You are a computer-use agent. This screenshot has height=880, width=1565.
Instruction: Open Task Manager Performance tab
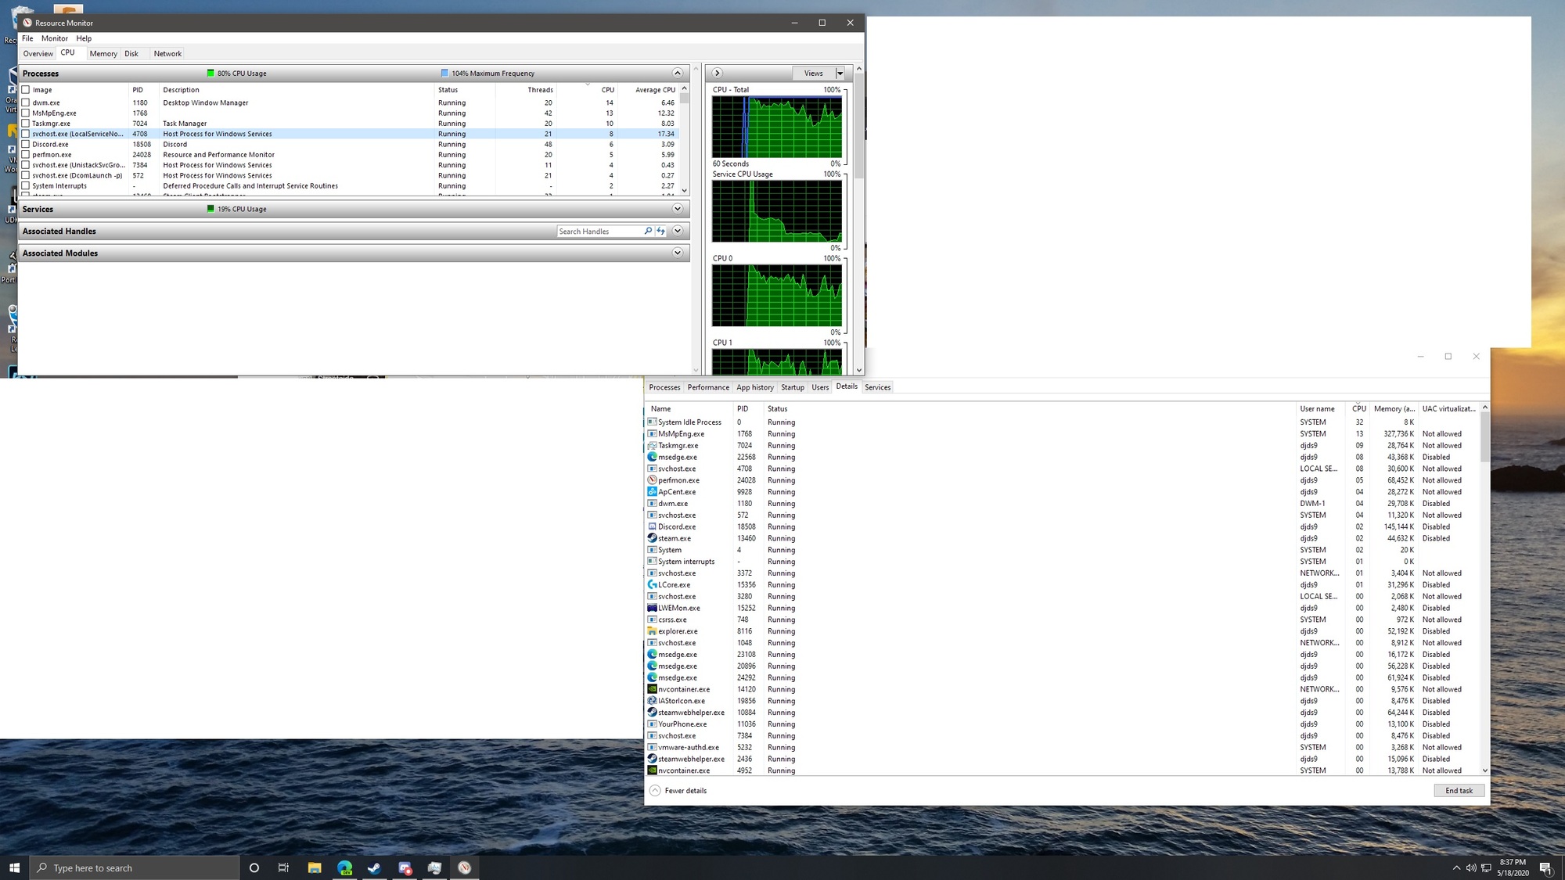(708, 387)
